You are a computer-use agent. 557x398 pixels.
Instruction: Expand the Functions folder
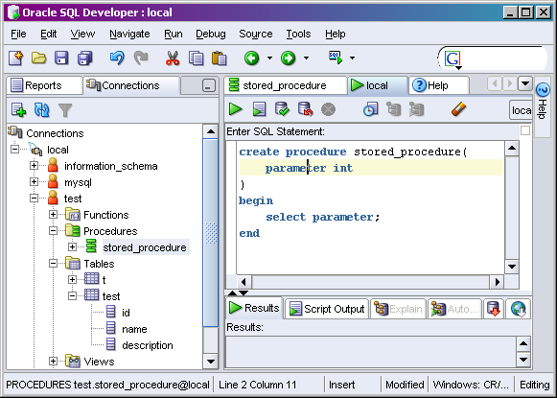pyautogui.click(x=53, y=214)
